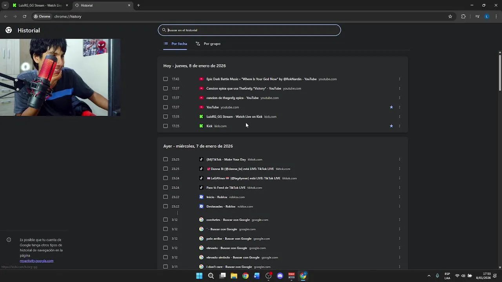Screen dimensions: 502x282
Task: Check the Cancion epica TheGrefg entry checkbox
Action: [x=166, y=89]
